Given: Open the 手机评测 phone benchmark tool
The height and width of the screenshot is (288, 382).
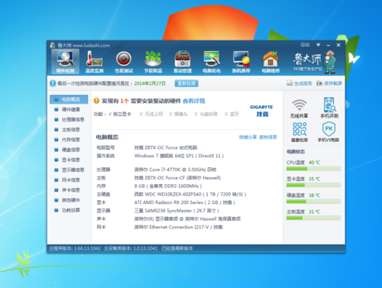Looking at the screenshot, I should point(329,108).
